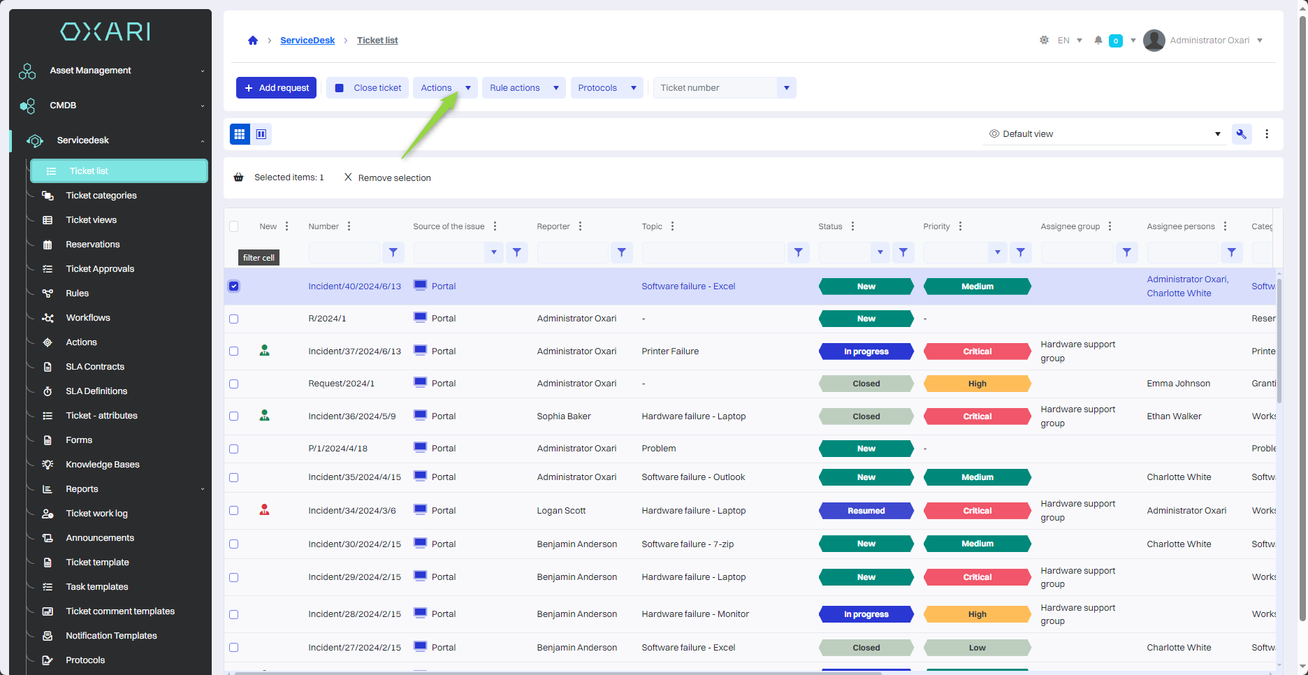
Task: Open the wrench view settings icon
Action: coord(1241,134)
